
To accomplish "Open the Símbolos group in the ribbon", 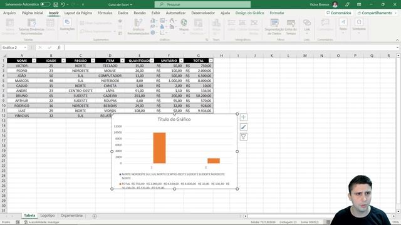I will tap(359, 26).
